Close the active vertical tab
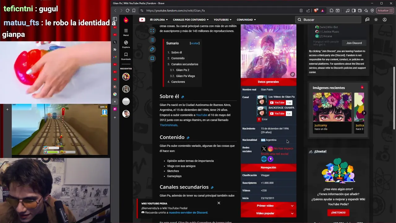 (115, 102)
